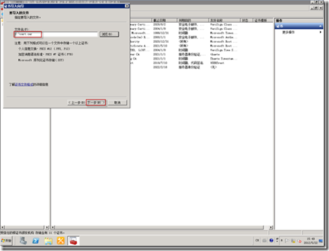Image resolution: width=329 pixels, height=251 pixels.
Task: Open the Windows Explorer folder icon on taskbar
Action: [x=48, y=241]
